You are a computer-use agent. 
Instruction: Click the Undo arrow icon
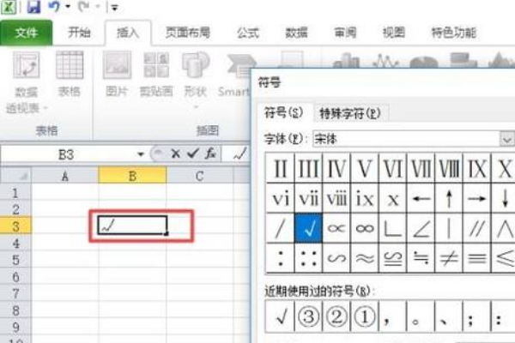coord(54,7)
